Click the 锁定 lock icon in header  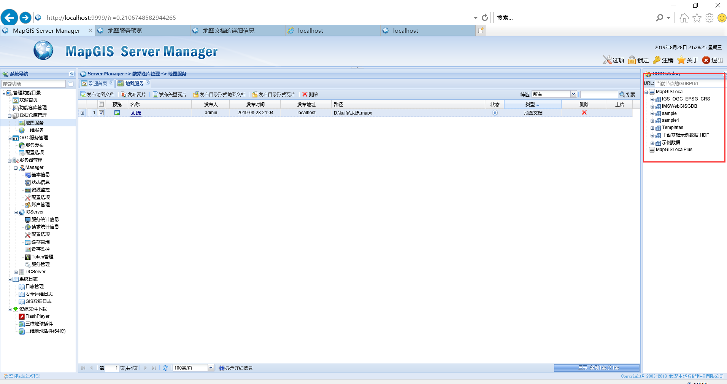pos(632,60)
